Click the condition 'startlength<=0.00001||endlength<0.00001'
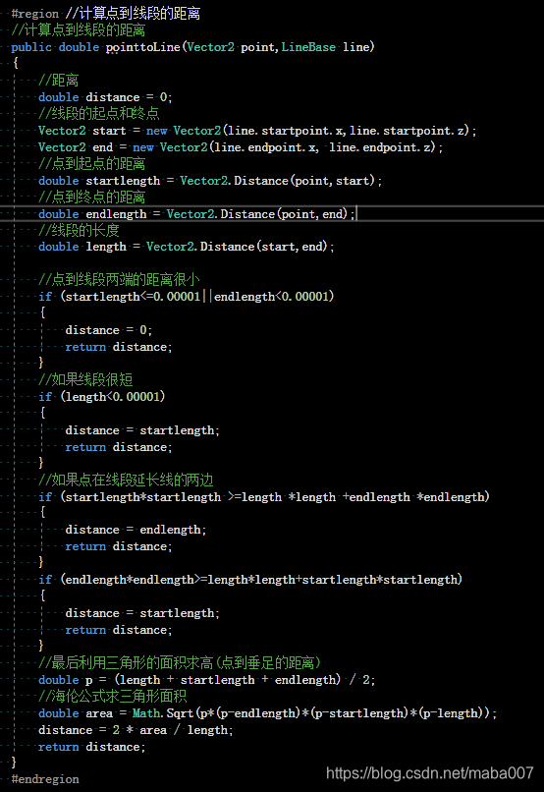 197,296
